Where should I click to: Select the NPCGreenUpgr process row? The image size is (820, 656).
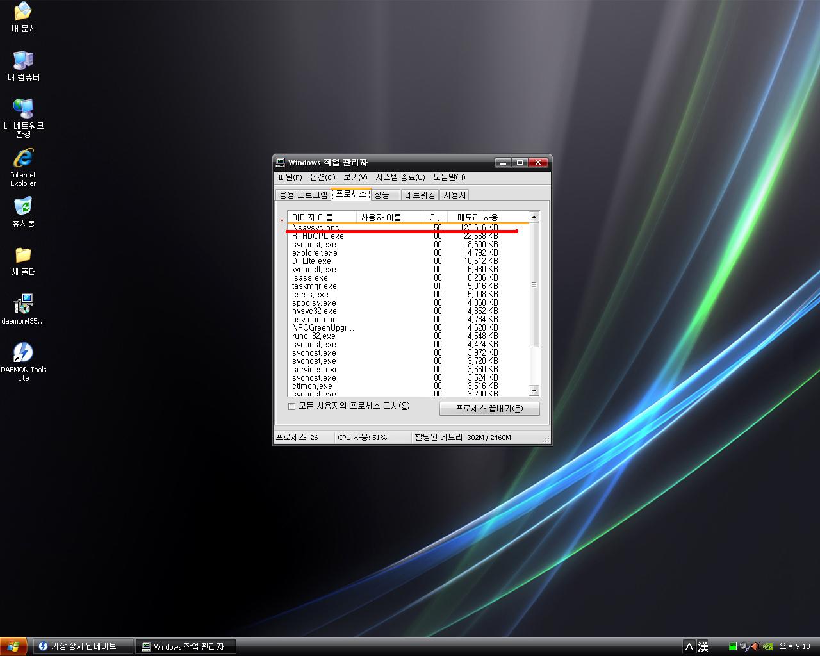(x=407, y=328)
